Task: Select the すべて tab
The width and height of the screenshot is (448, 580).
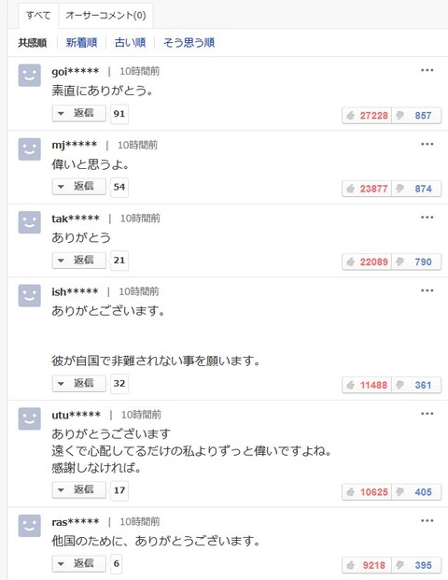Action: tap(38, 16)
